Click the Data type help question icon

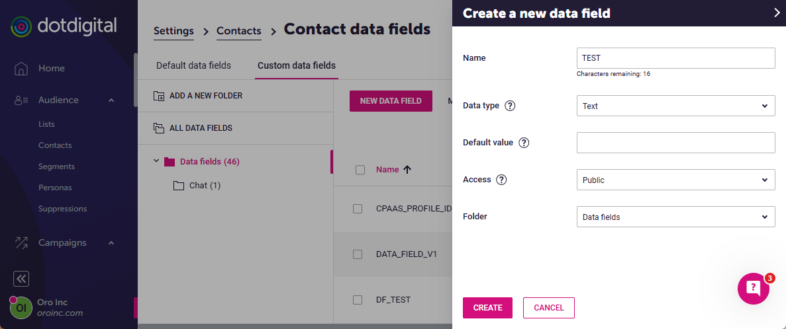510,106
